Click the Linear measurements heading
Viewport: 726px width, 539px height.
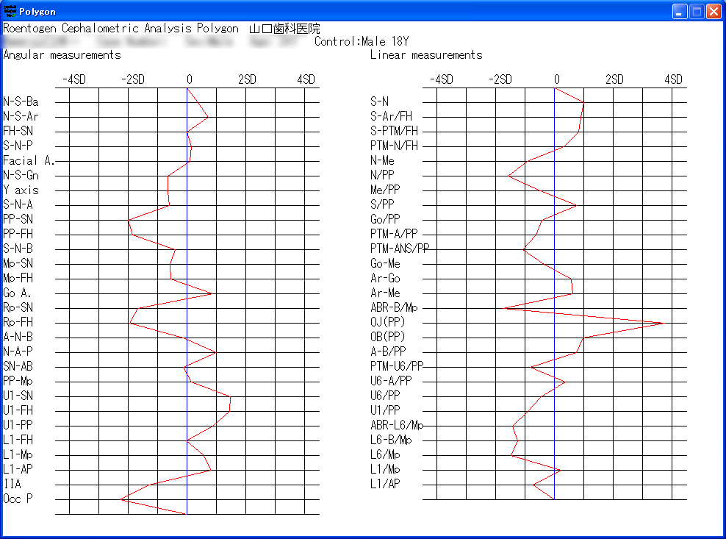click(x=426, y=55)
